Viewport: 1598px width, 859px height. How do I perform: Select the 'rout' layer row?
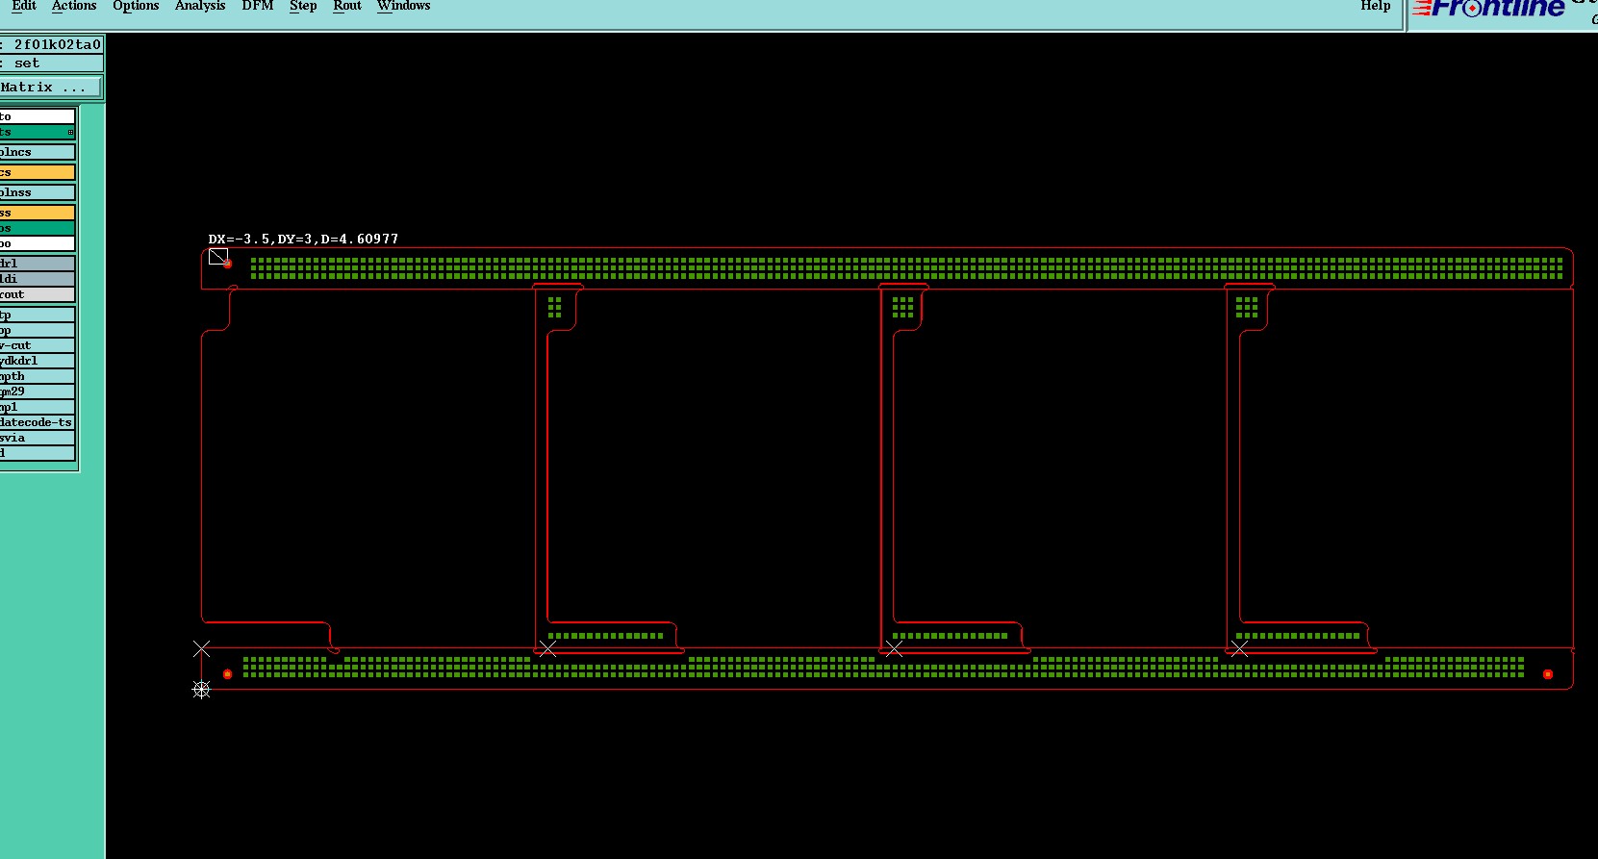(x=38, y=294)
